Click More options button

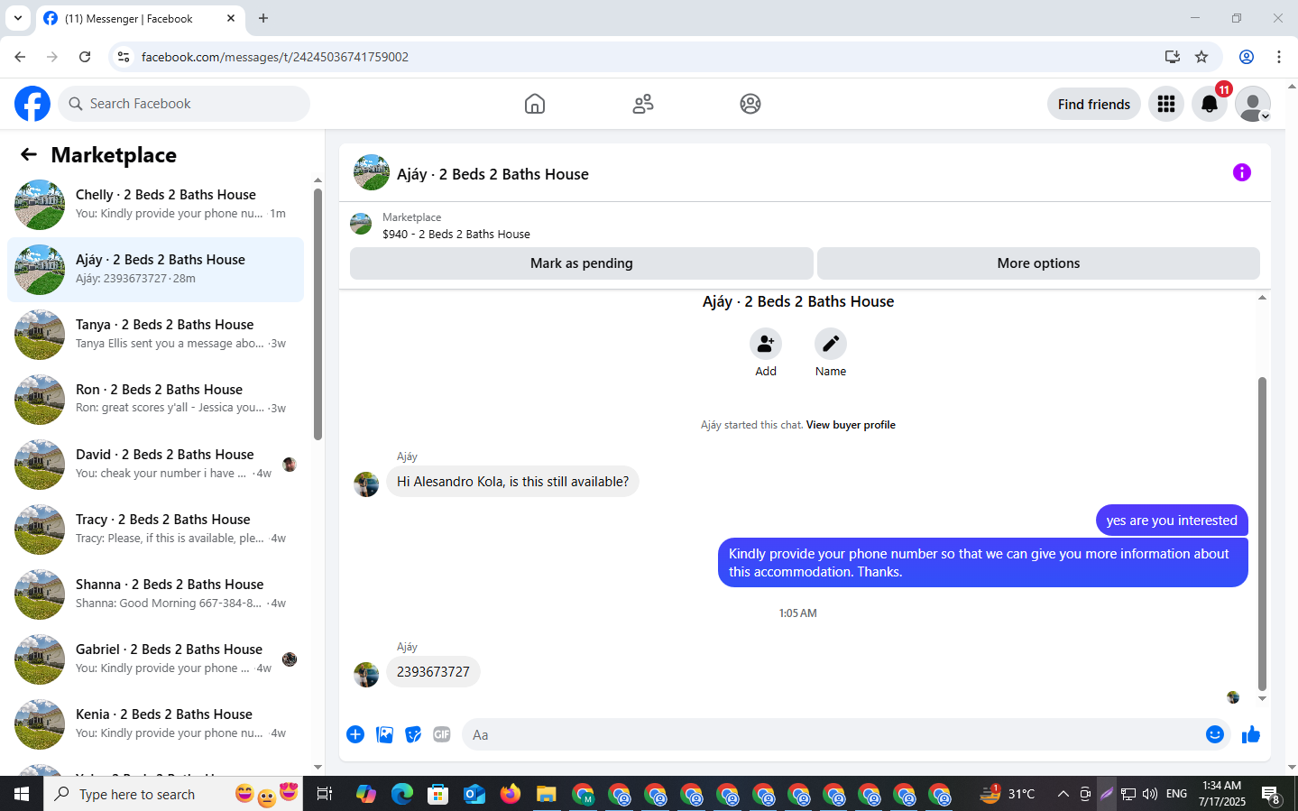pyautogui.click(x=1038, y=263)
